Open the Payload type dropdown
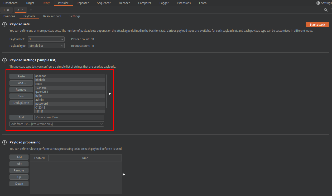 (x=46, y=46)
